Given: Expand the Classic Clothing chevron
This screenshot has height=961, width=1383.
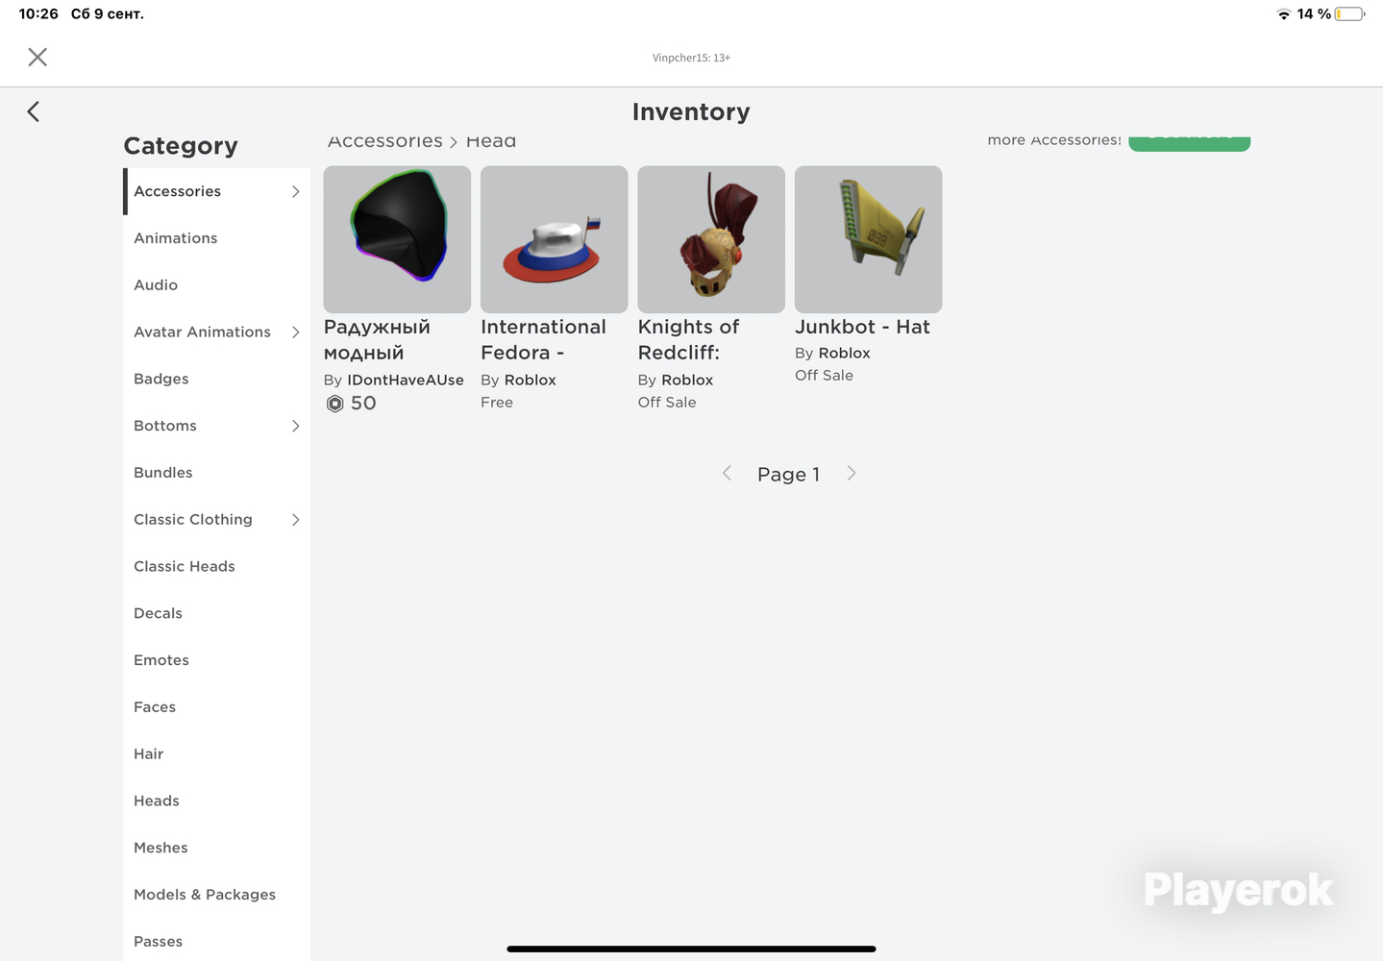Looking at the screenshot, I should point(295,520).
